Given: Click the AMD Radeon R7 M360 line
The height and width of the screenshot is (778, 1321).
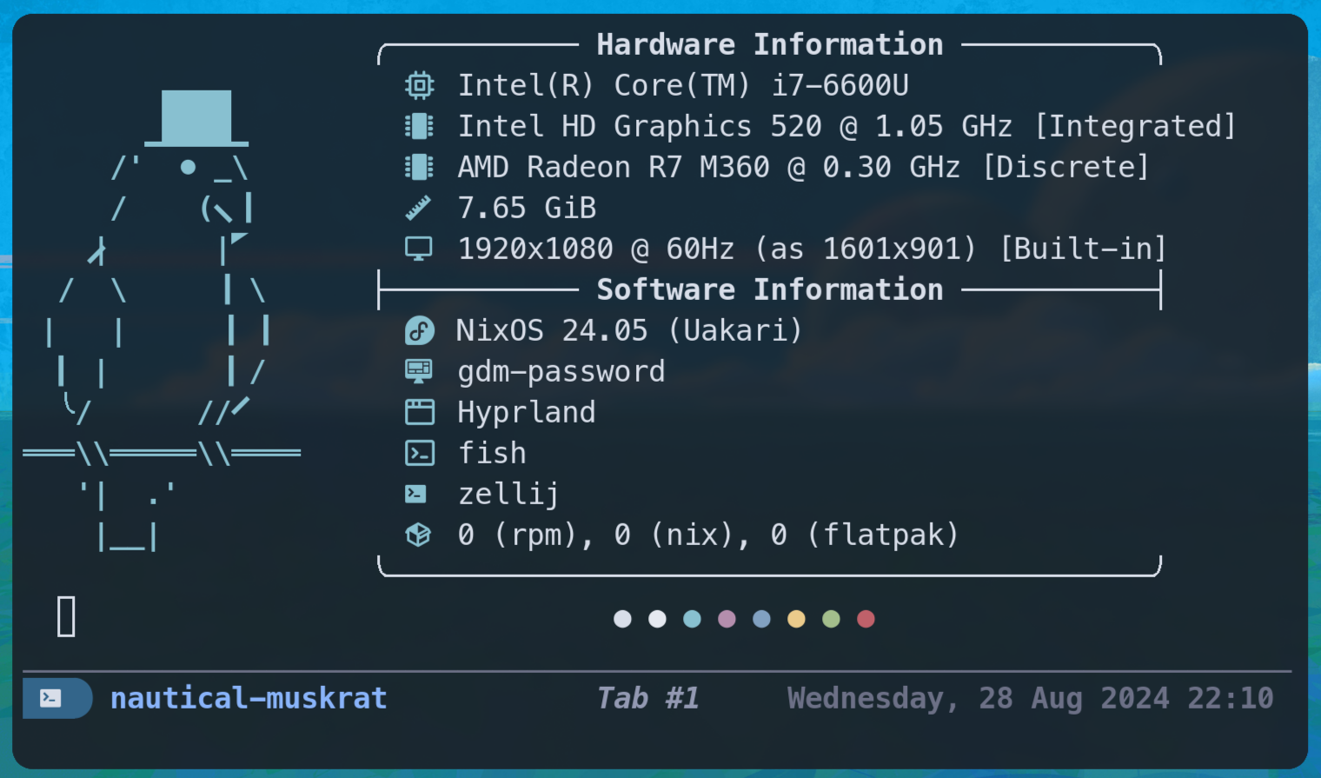Looking at the screenshot, I should [803, 167].
